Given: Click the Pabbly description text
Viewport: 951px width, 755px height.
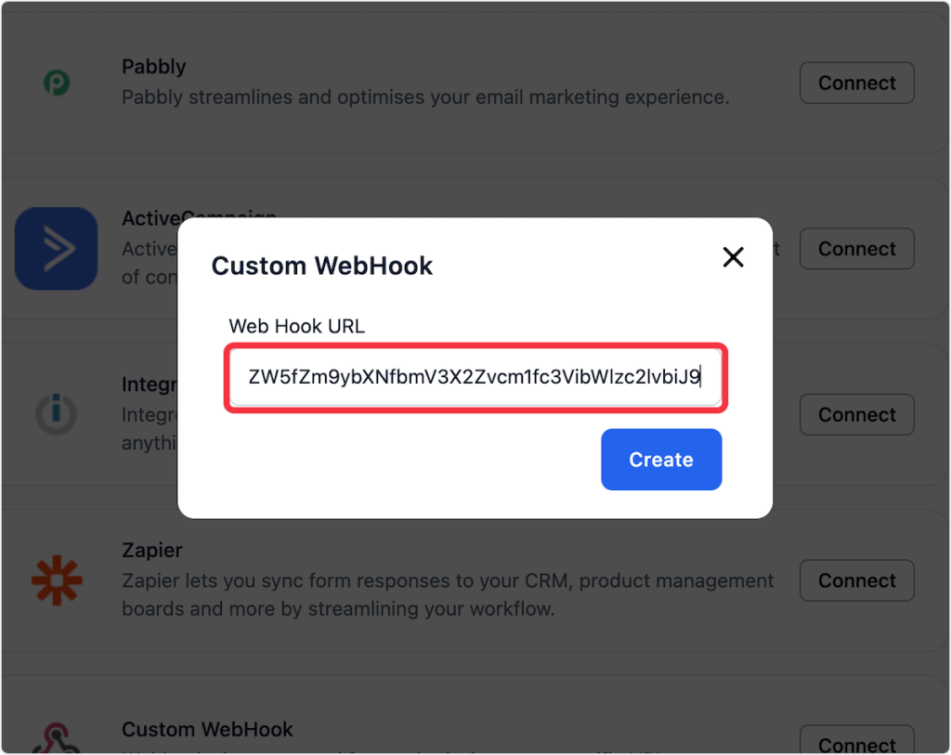Looking at the screenshot, I should (424, 97).
